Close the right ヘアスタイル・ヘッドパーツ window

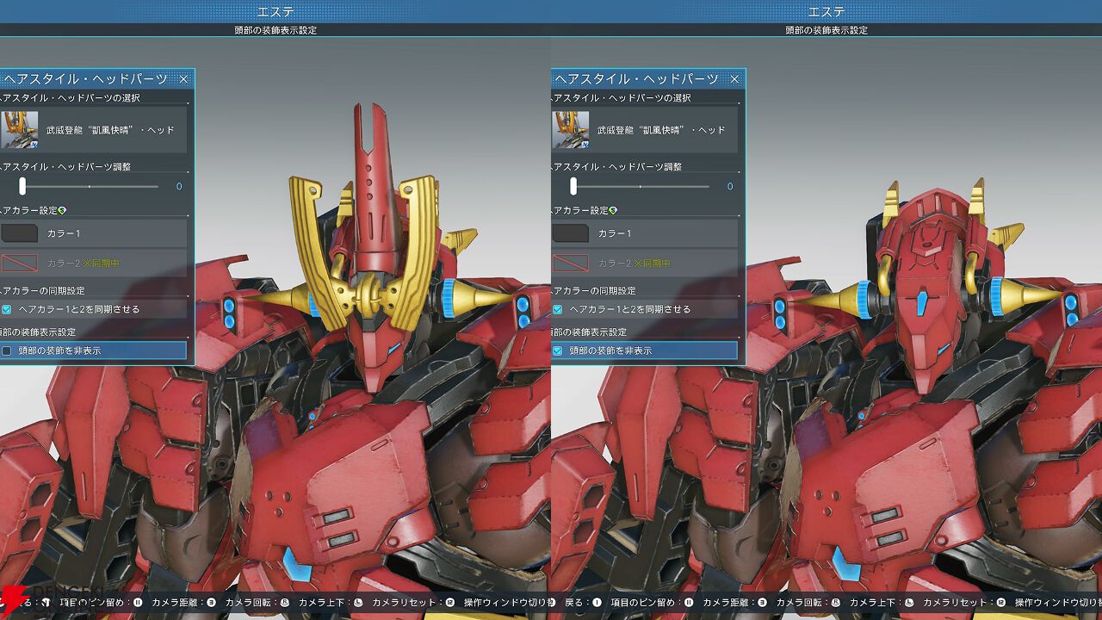(x=734, y=79)
